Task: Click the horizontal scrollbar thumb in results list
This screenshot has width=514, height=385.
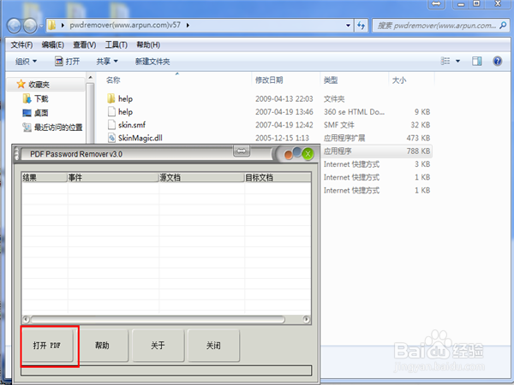Action: 158,319
